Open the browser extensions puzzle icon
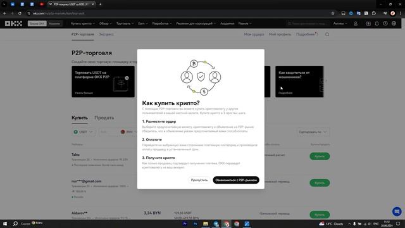Screen dimensions: 405x228 (374, 13)
